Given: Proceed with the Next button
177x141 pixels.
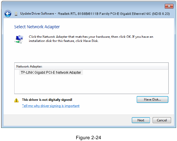Looking at the screenshot, I should coord(141,120).
